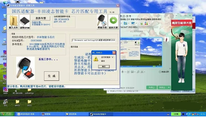Image resolution: width=206 pixels, height=118 pixels.
Task: Click the green 返回主屏 arrow icon
Action: pos(113,22)
